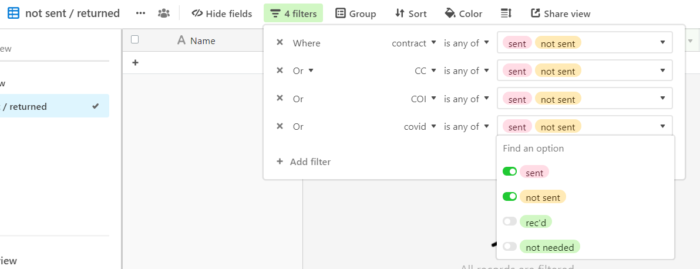
Task: Enable the 'not needed' option toggle
Action: click(x=509, y=247)
